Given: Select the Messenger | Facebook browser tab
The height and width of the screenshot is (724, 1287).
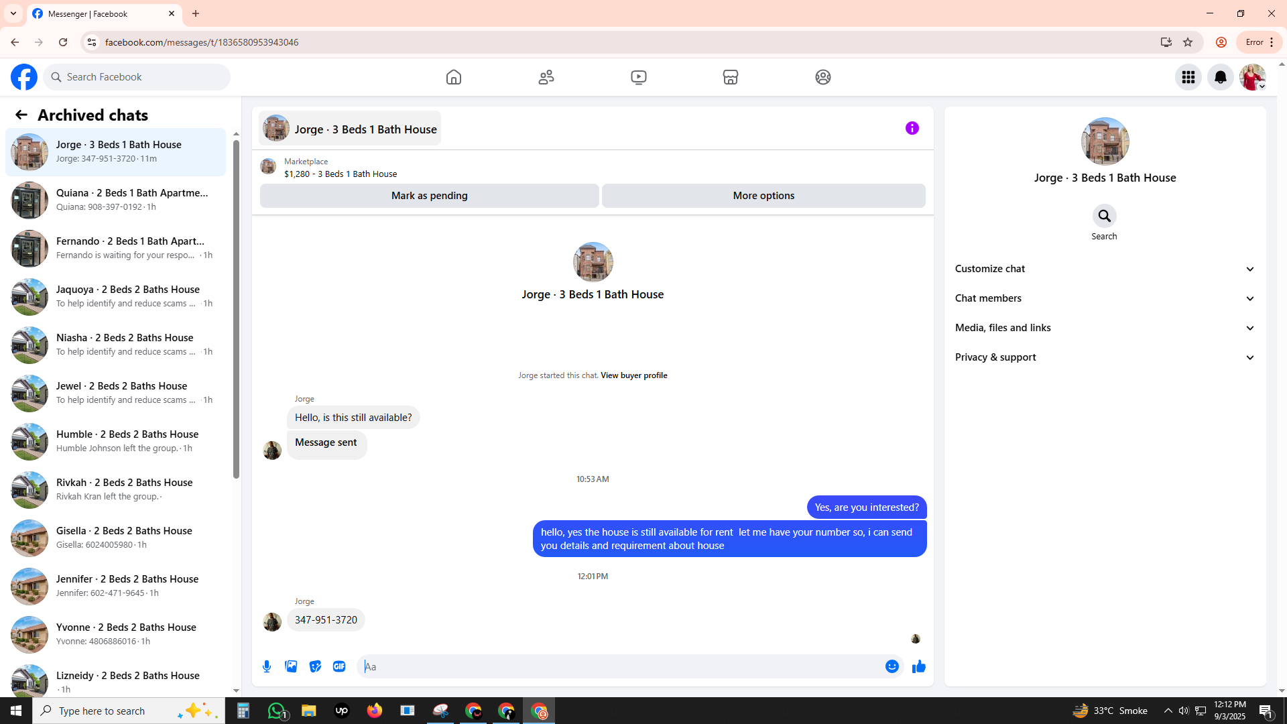Looking at the screenshot, I should (105, 13).
